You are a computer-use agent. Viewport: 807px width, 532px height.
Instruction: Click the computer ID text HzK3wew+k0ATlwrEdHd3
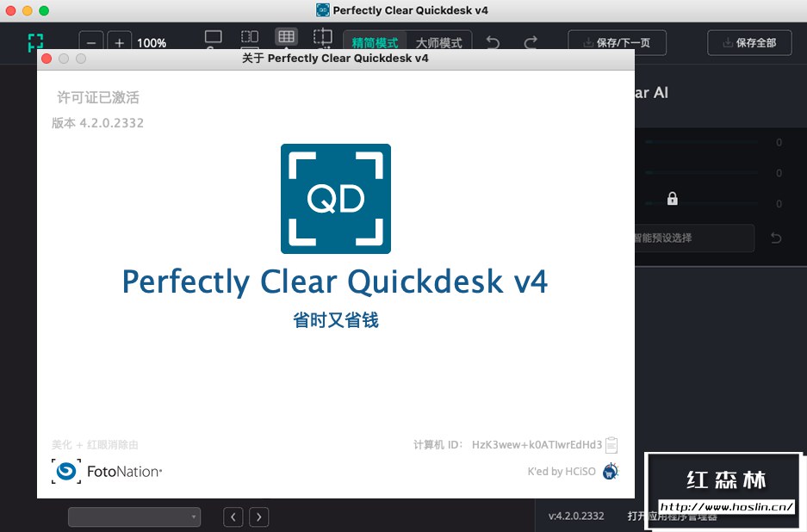click(x=537, y=444)
